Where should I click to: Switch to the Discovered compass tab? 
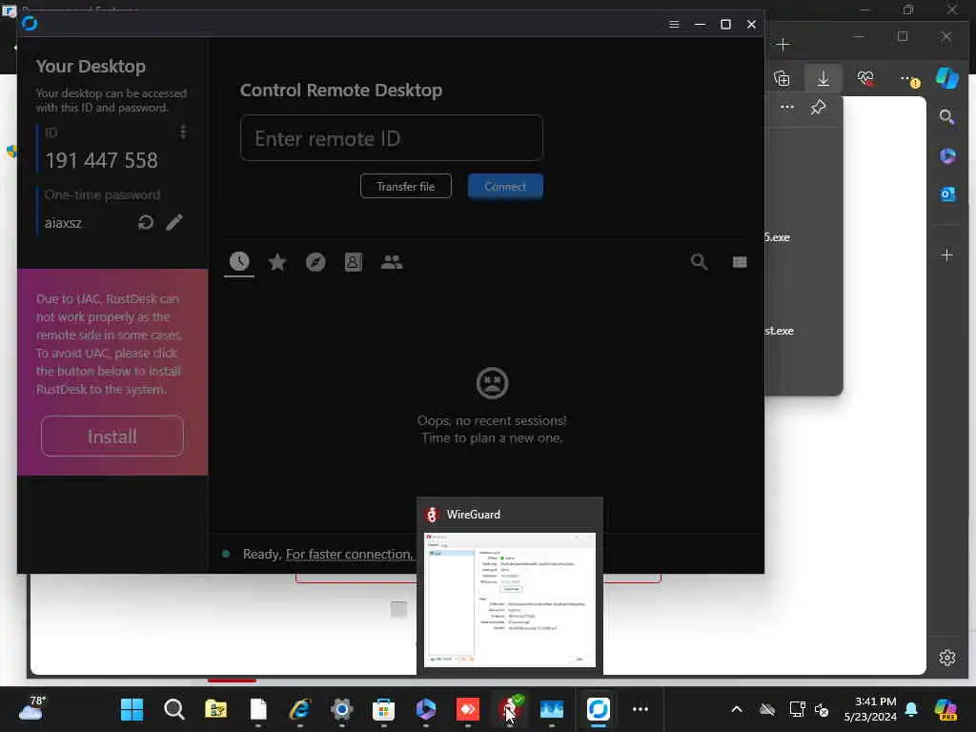(315, 262)
